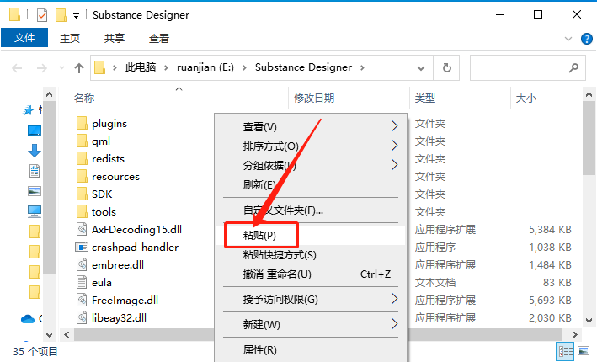Click the file list vertical scrollbar thumb
597x362 pixels.
[x=589, y=138]
